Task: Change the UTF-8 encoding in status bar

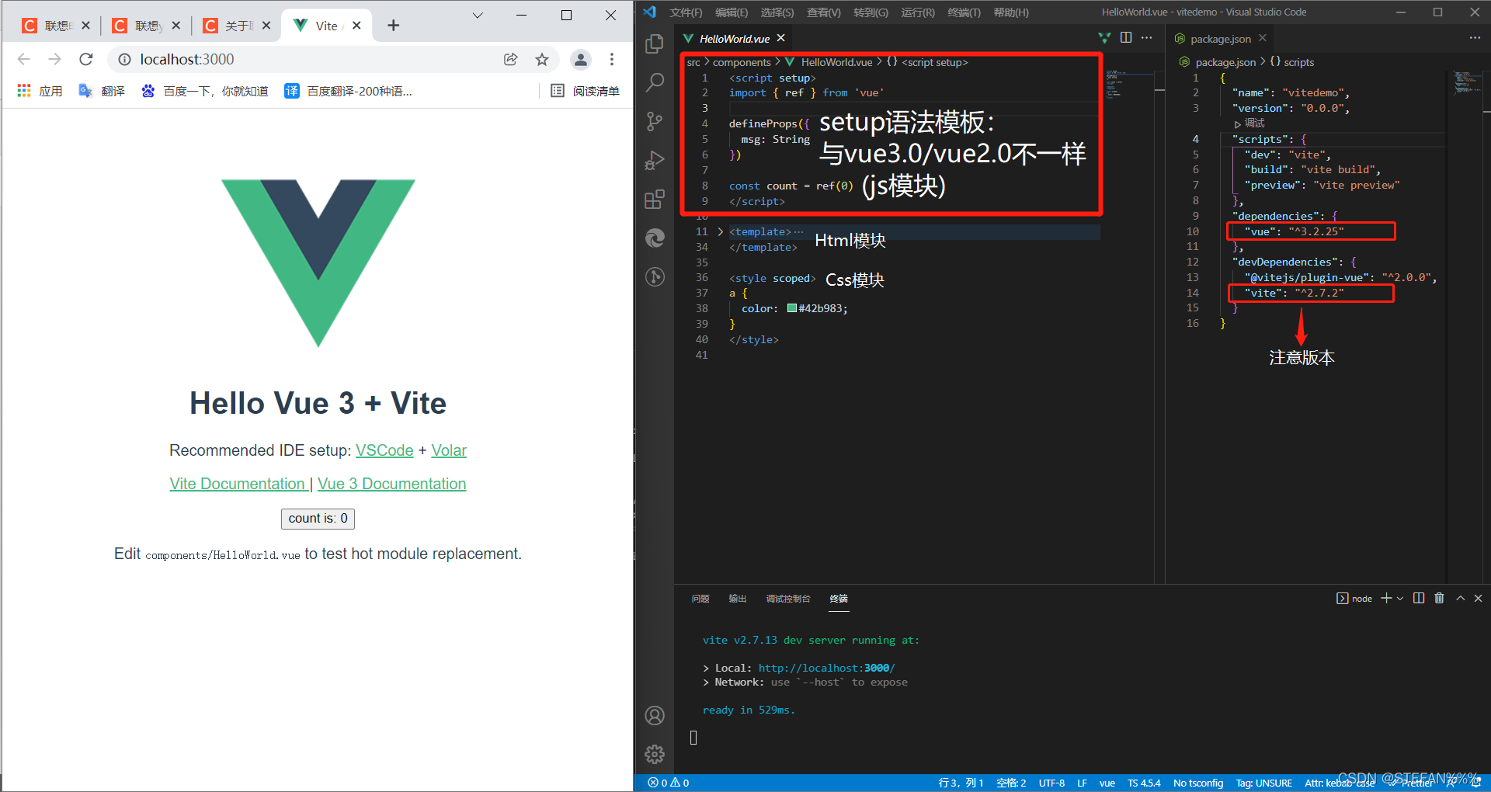Action: (1051, 783)
